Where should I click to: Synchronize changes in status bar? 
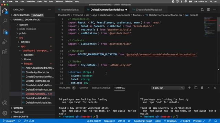tap(19, 121)
